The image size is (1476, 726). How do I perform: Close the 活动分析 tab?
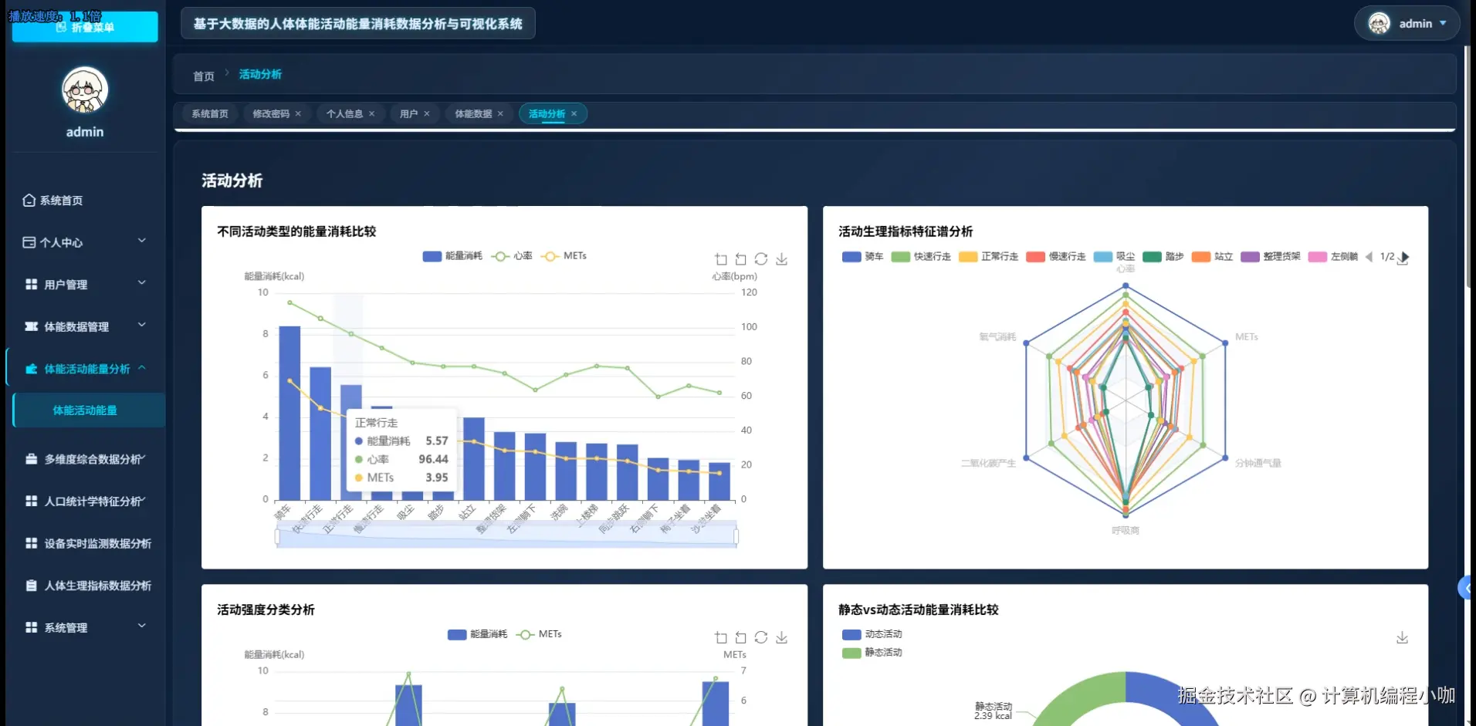pyautogui.click(x=574, y=114)
